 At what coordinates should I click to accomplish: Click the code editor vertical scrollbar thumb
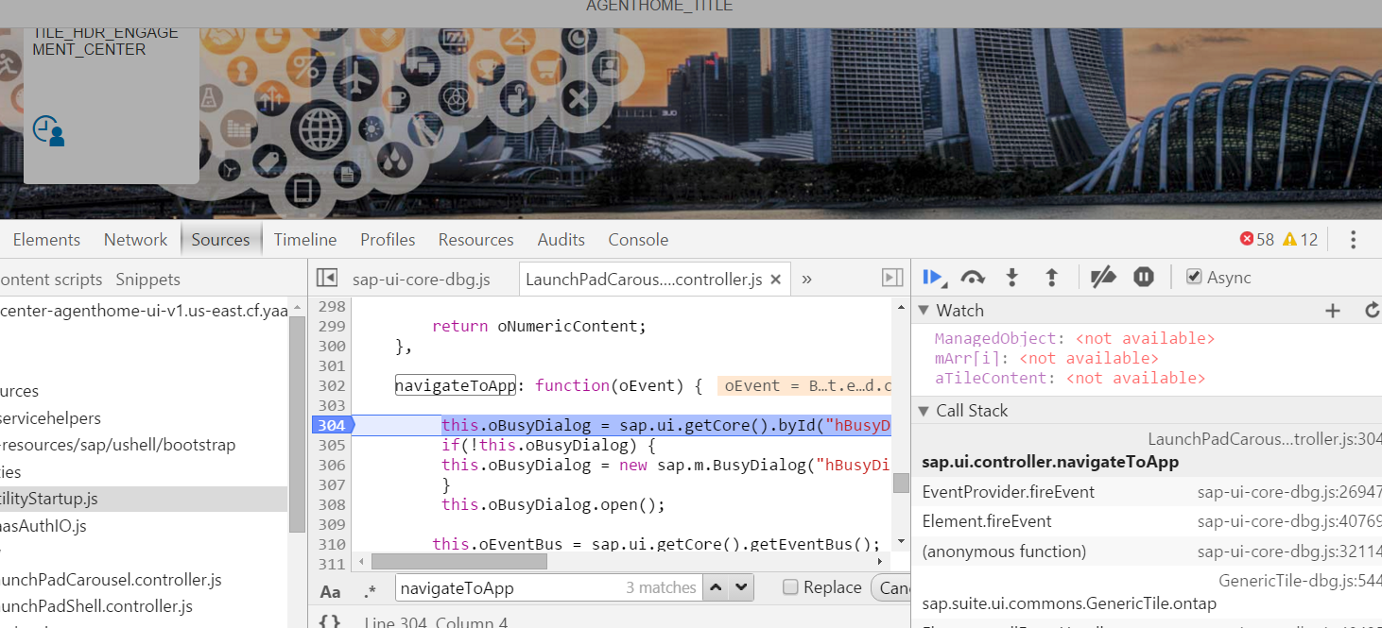point(902,483)
